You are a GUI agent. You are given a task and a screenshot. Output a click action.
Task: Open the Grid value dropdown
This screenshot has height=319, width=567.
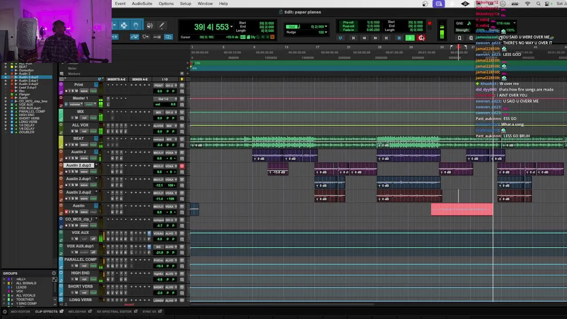[x=326, y=27]
